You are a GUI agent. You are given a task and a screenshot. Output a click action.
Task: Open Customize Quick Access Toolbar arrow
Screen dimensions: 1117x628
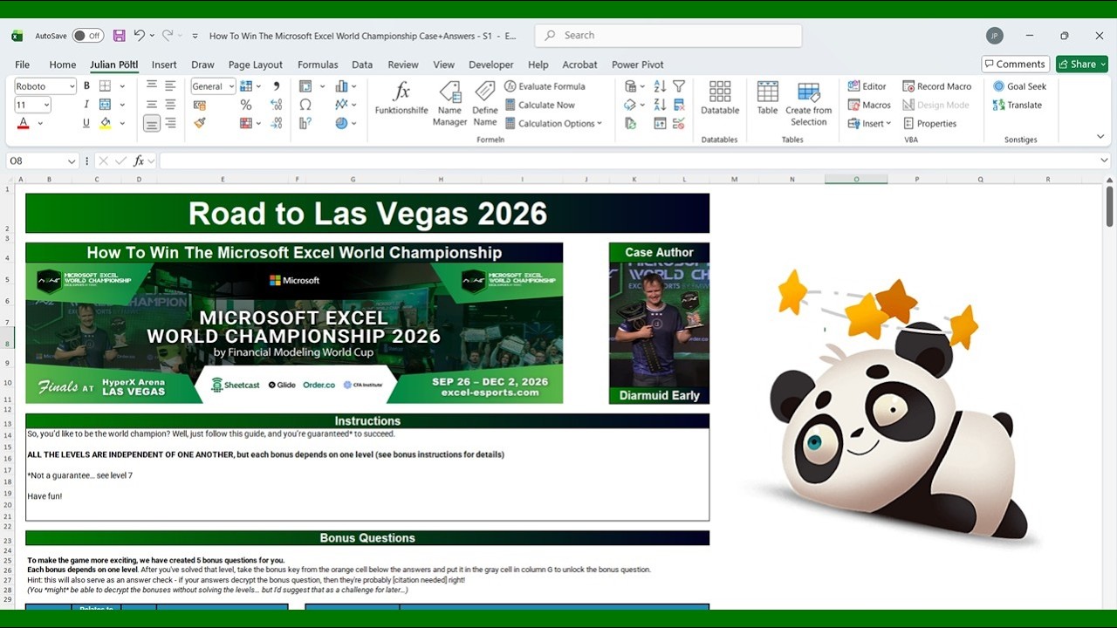pos(195,36)
